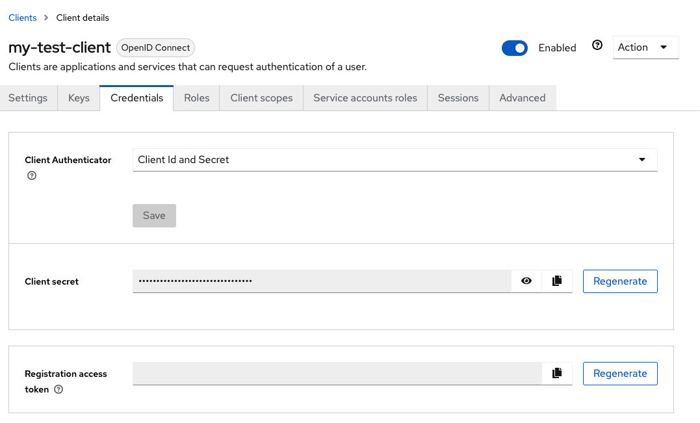
Task: Click the Client details breadcrumb text
Action: [83, 18]
